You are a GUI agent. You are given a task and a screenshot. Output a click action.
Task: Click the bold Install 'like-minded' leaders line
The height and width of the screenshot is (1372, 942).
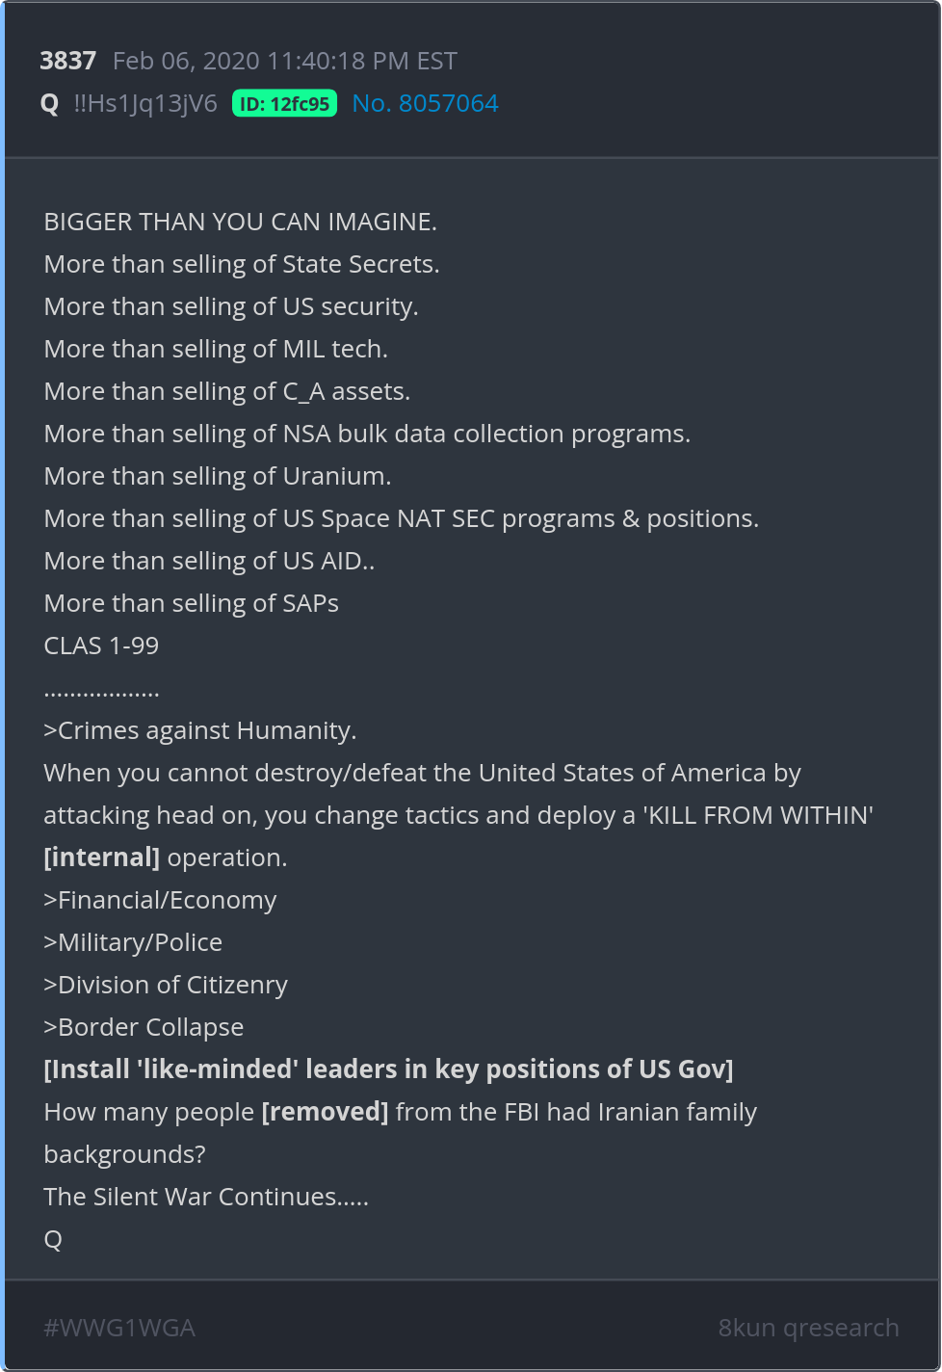click(388, 1069)
